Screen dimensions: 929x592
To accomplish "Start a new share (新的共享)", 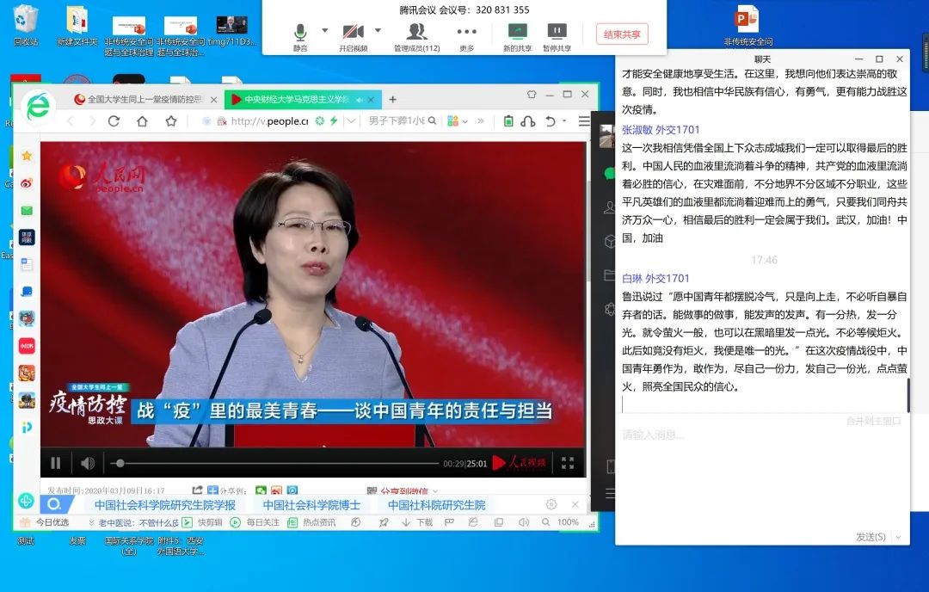I will [x=517, y=33].
